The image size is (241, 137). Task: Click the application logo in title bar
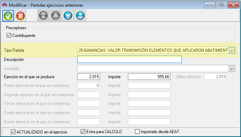click(x=4, y=5)
